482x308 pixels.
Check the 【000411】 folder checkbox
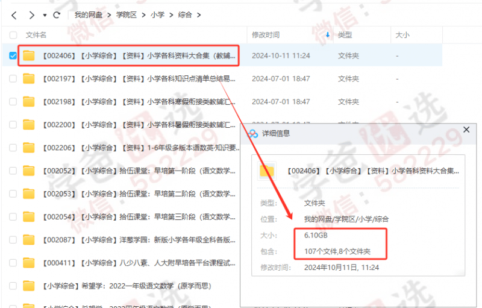point(13,263)
